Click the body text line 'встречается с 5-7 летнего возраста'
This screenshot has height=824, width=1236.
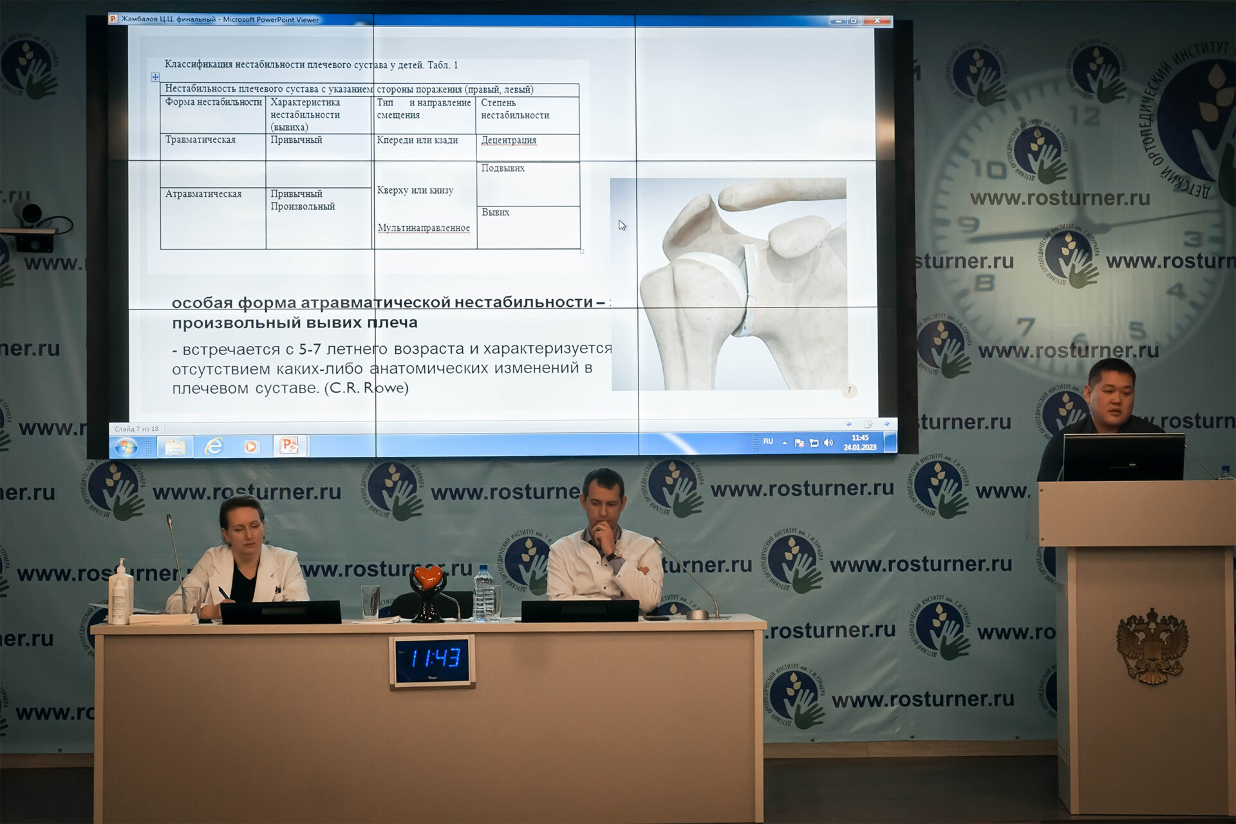point(323,349)
